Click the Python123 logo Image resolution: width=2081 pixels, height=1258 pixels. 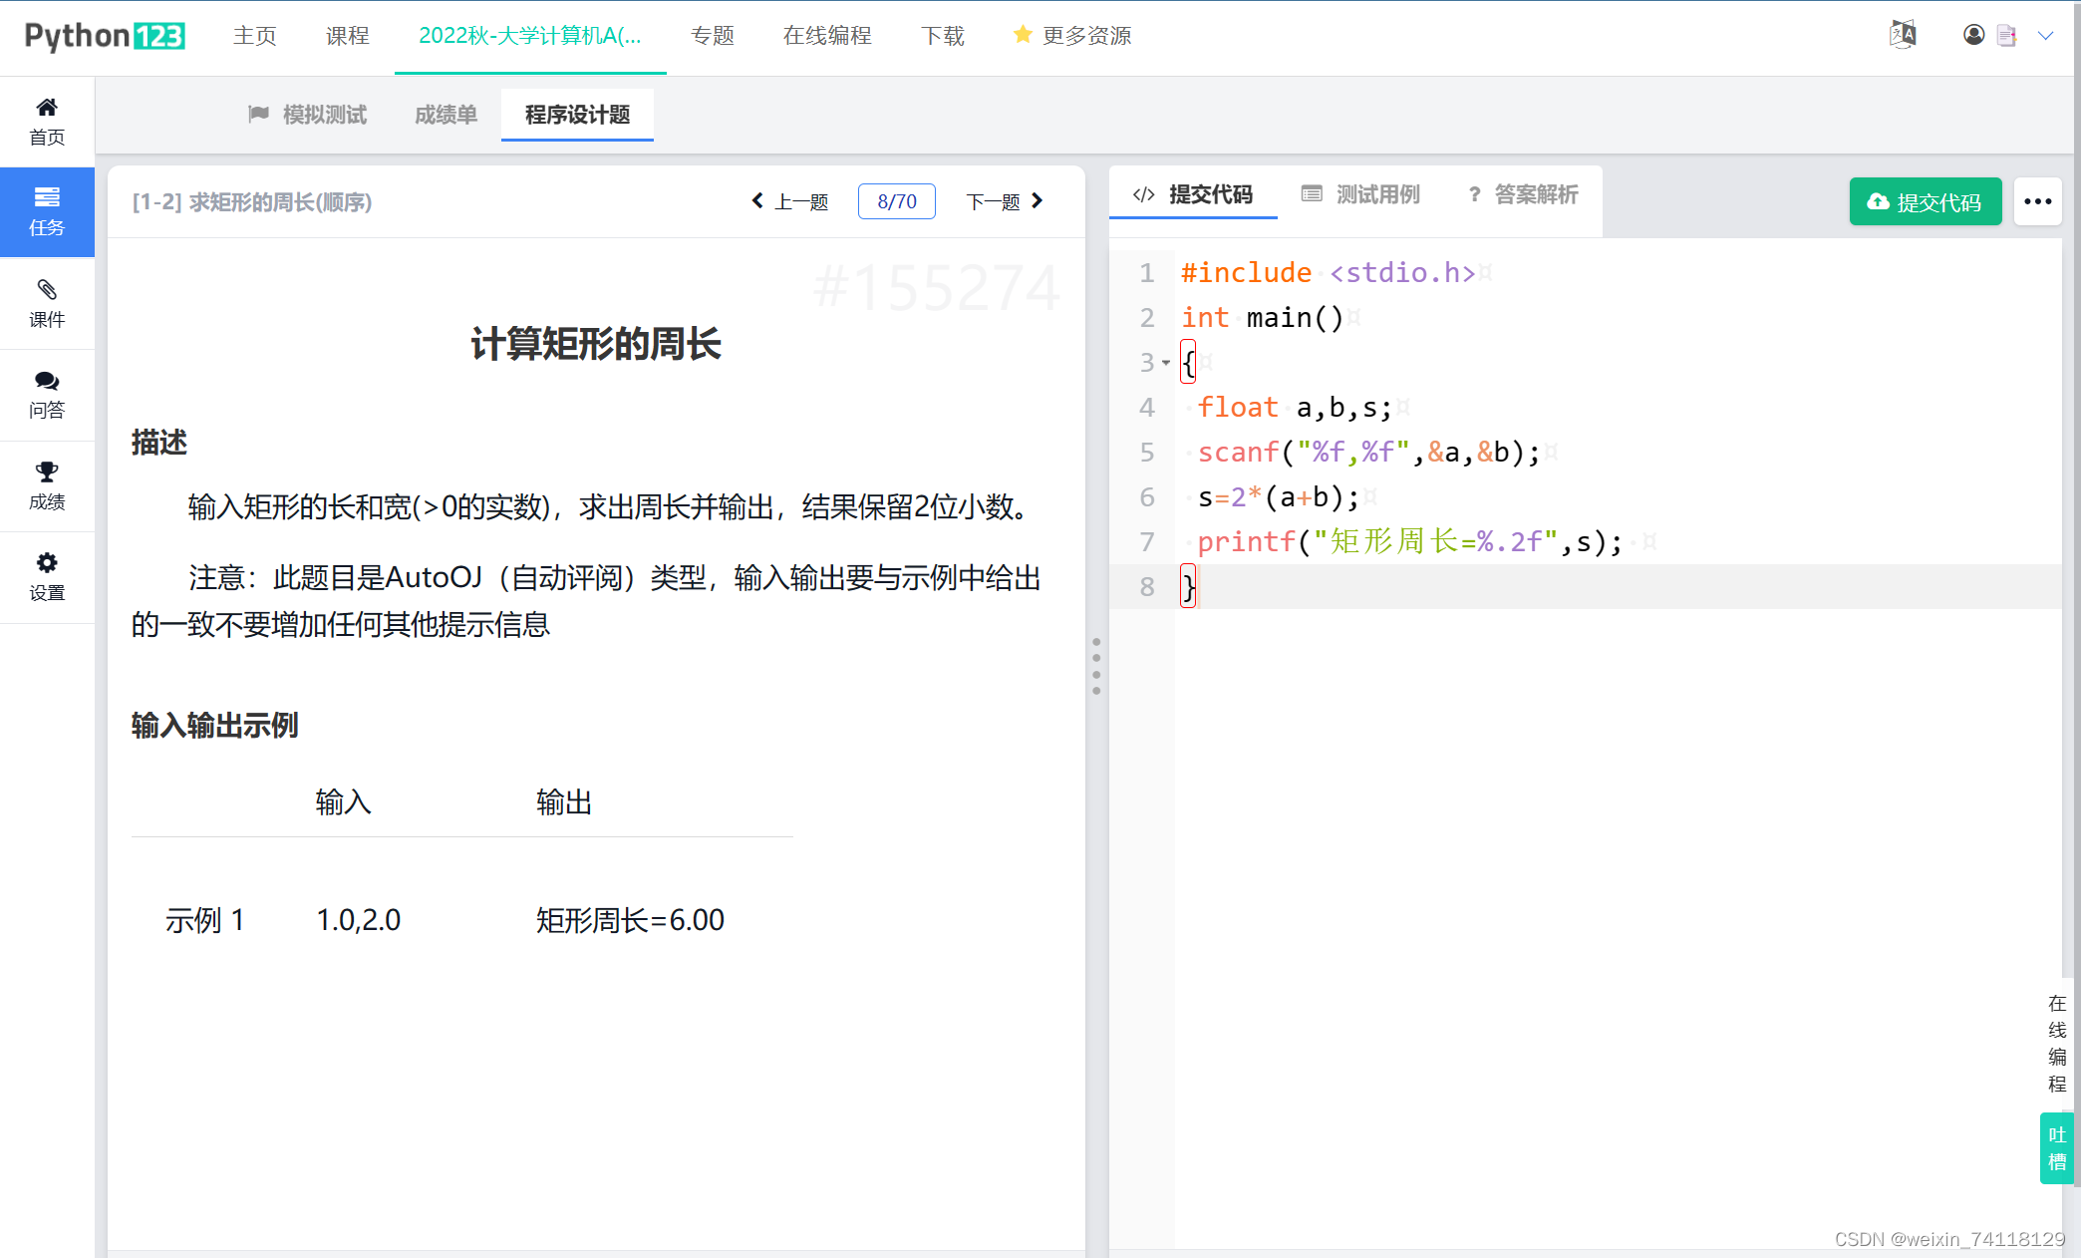click(x=105, y=36)
